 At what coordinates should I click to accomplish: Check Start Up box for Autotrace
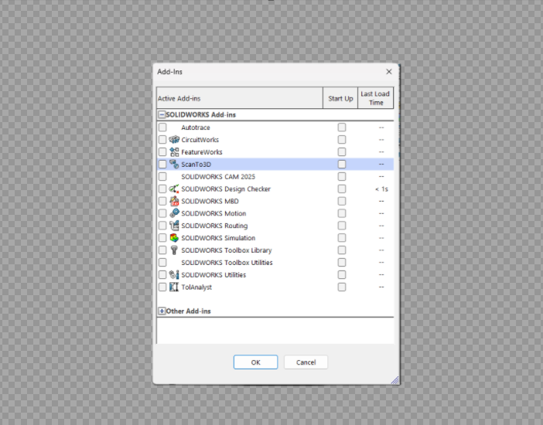coord(342,127)
